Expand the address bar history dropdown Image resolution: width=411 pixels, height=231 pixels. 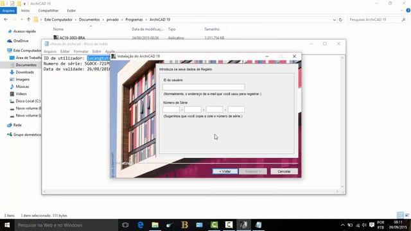point(334,20)
